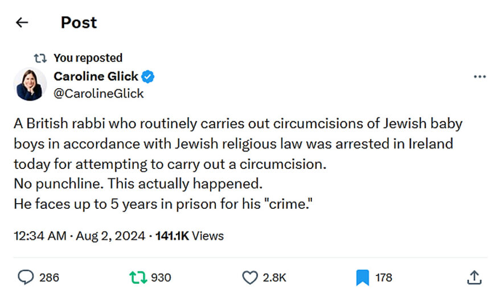This screenshot has width=501, height=297.
Task: Share the post via share icon
Action: (x=474, y=277)
